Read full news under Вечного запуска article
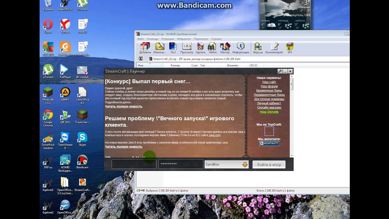Image resolution: width=389 pixels, height=219 pixels. [x=124, y=147]
